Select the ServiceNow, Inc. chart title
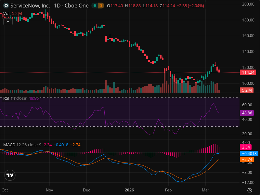 (x=50, y=6)
